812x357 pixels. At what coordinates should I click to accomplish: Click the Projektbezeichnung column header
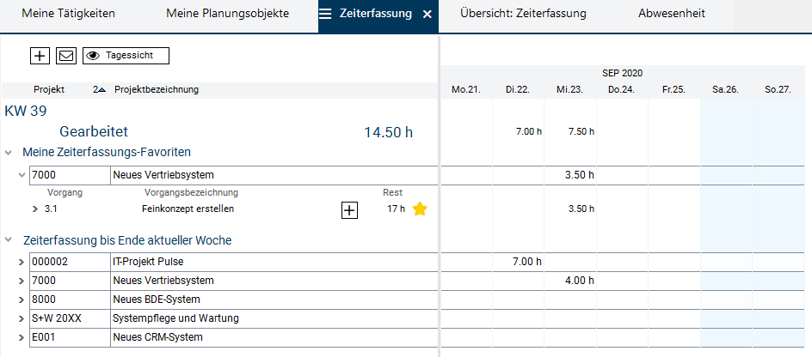click(157, 90)
